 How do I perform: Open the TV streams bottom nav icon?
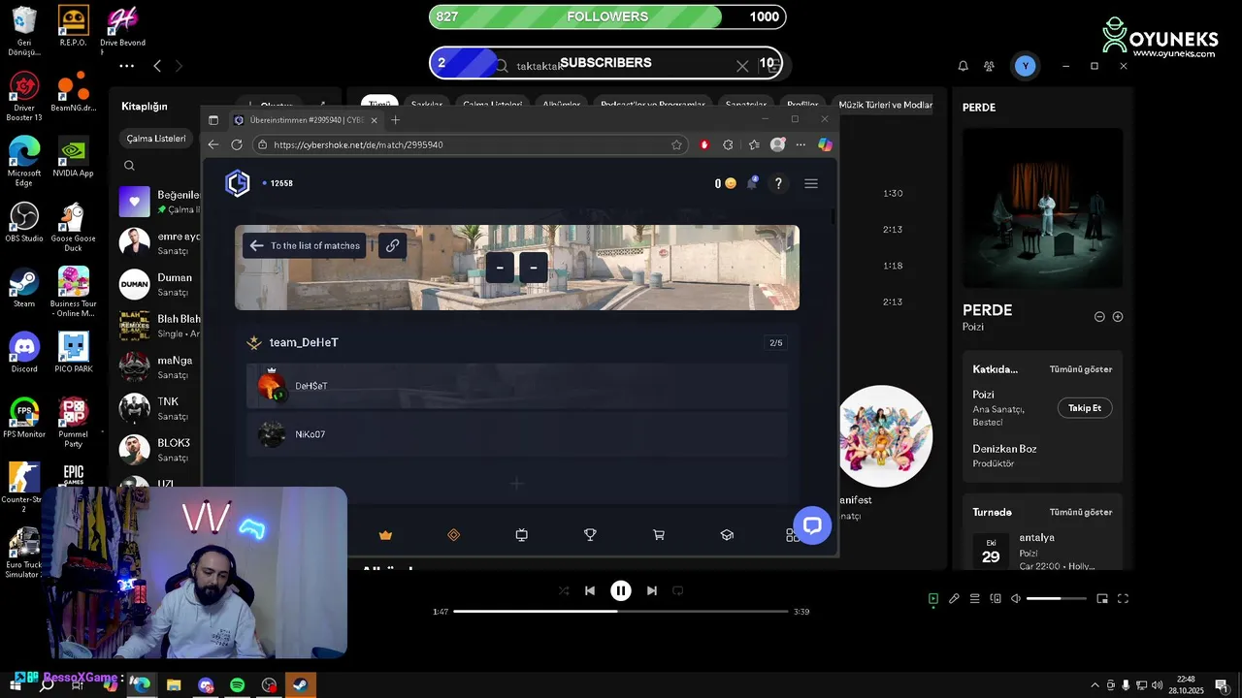point(521,535)
